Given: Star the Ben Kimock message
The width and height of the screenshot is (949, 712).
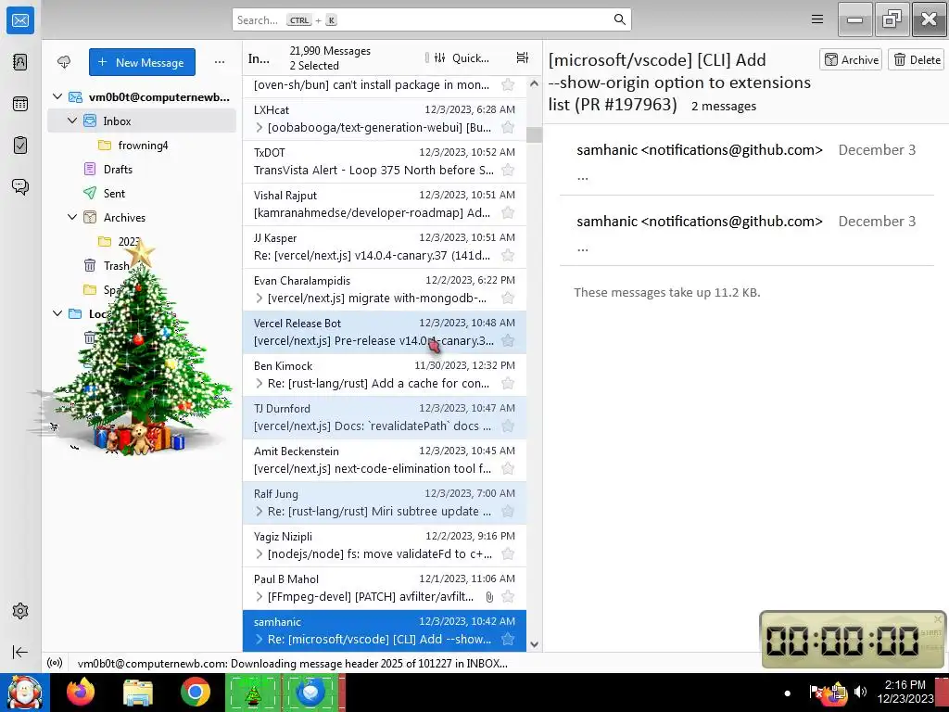Looking at the screenshot, I should (x=508, y=383).
